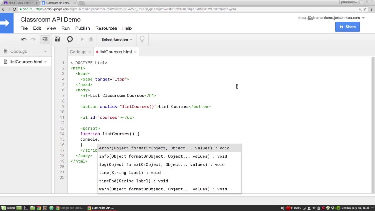Image resolution: width=375 pixels, height=211 pixels.
Task: Launch terminal from the taskbar
Action: 26,208
